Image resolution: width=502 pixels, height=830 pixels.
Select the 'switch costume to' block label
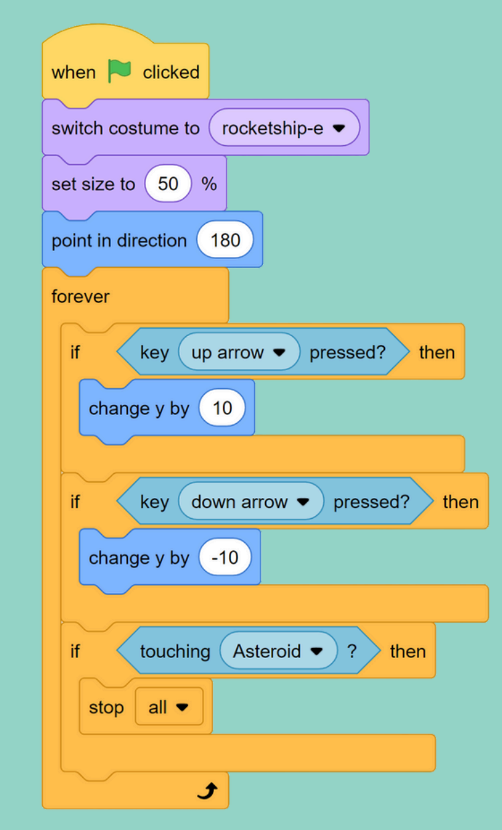(x=125, y=128)
